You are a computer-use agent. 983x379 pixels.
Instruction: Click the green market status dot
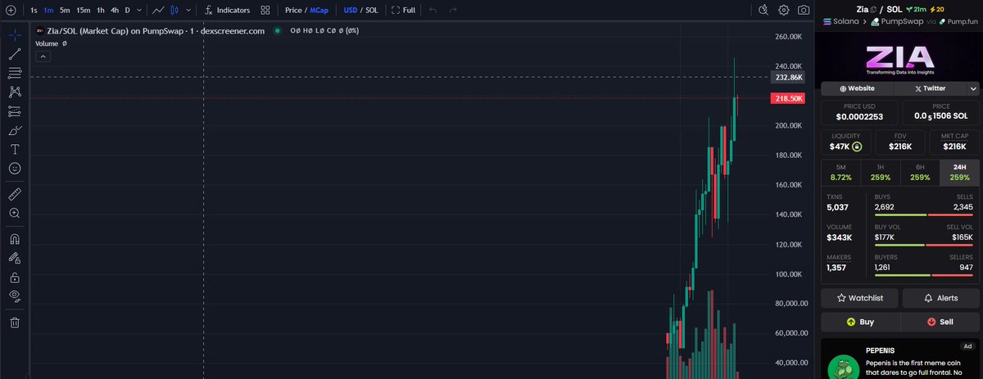[x=278, y=30]
